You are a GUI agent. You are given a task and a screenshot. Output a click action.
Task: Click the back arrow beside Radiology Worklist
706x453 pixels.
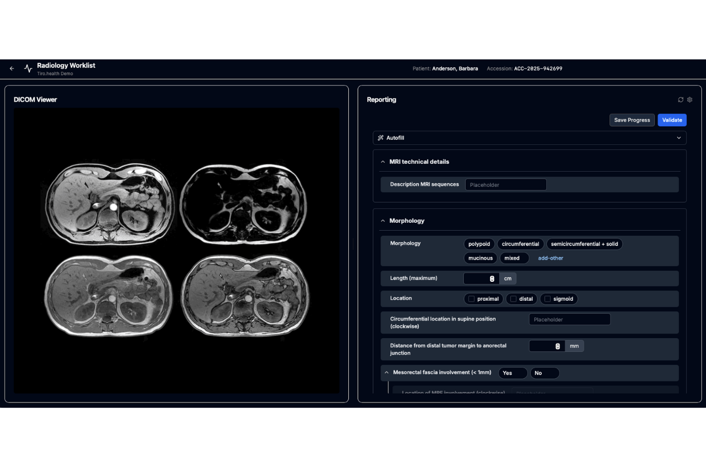coord(12,68)
